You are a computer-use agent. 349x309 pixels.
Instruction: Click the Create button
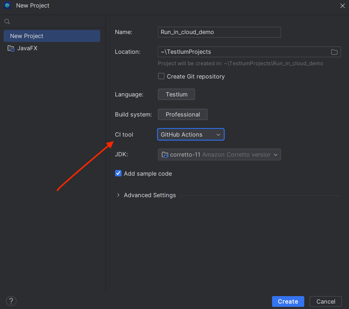[288, 301]
